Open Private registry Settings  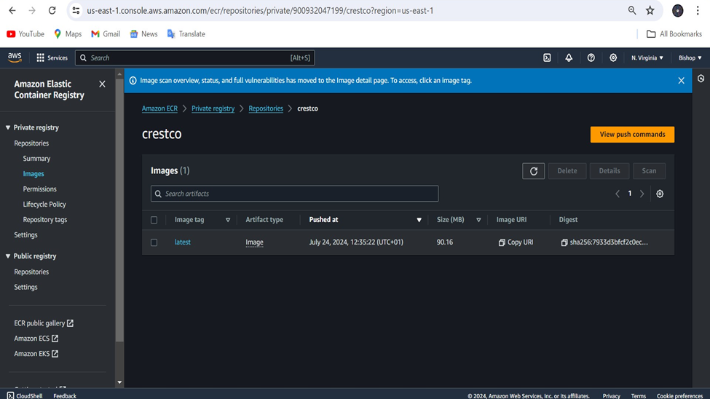pos(25,235)
